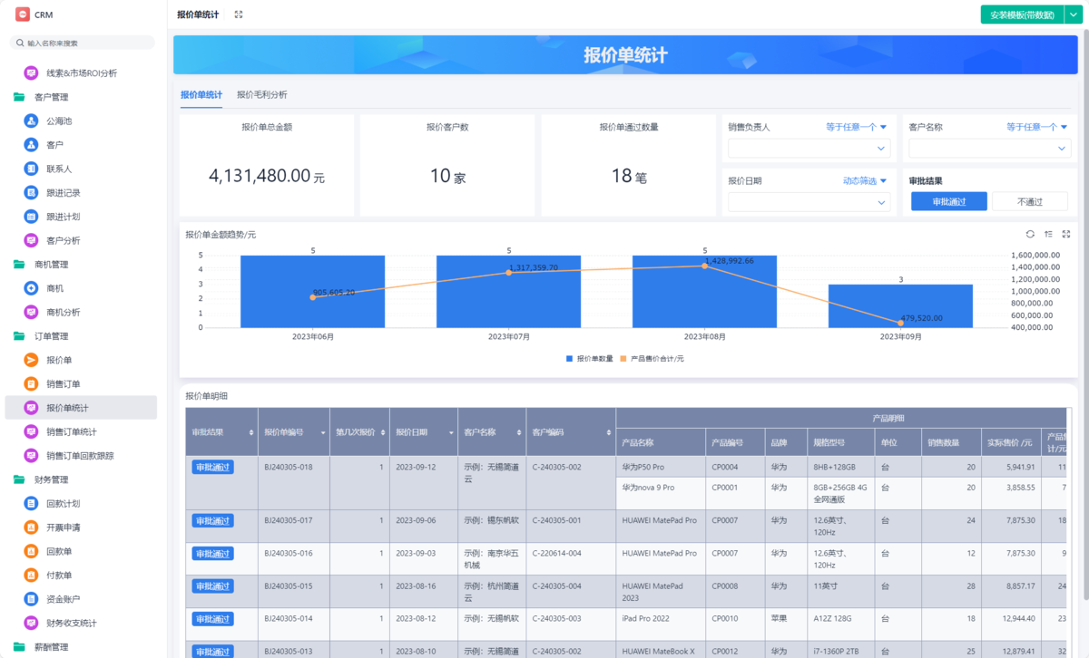
Task: Toggle the 报价单数量 legend series
Action: [590, 359]
